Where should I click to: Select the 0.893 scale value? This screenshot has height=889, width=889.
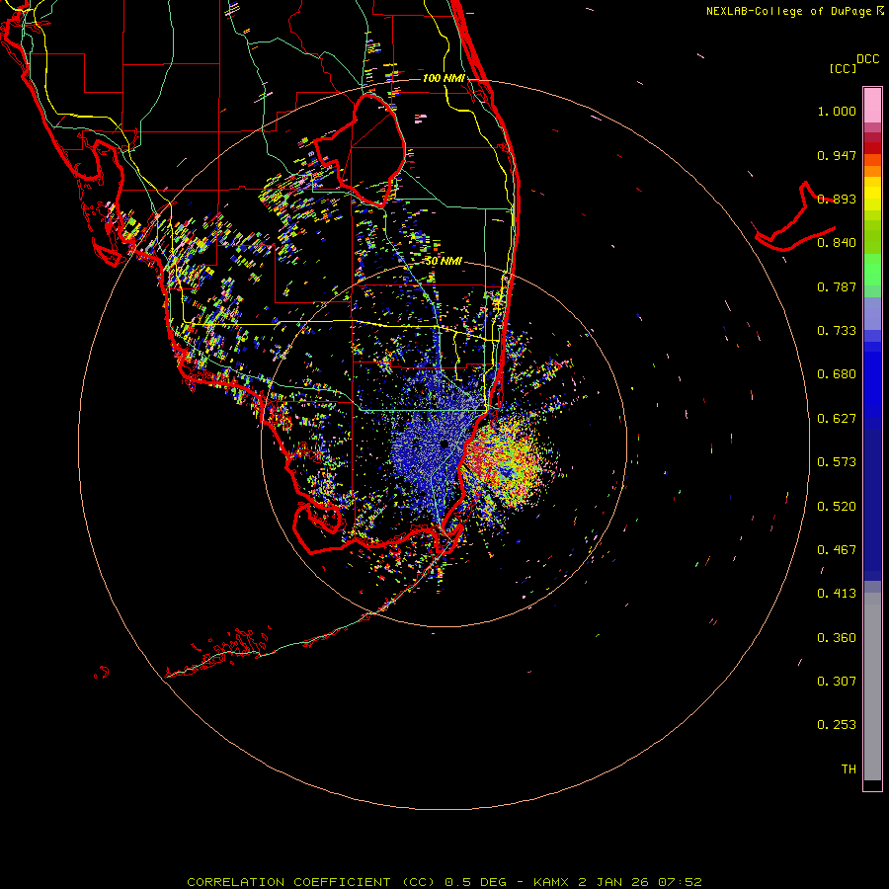[x=837, y=199]
